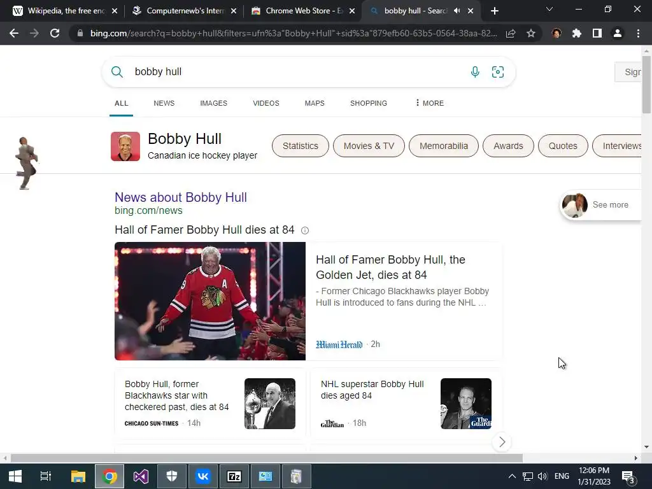Open the Windows Start menu
The width and height of the screenshot is (652, 489).
(15, 476)
